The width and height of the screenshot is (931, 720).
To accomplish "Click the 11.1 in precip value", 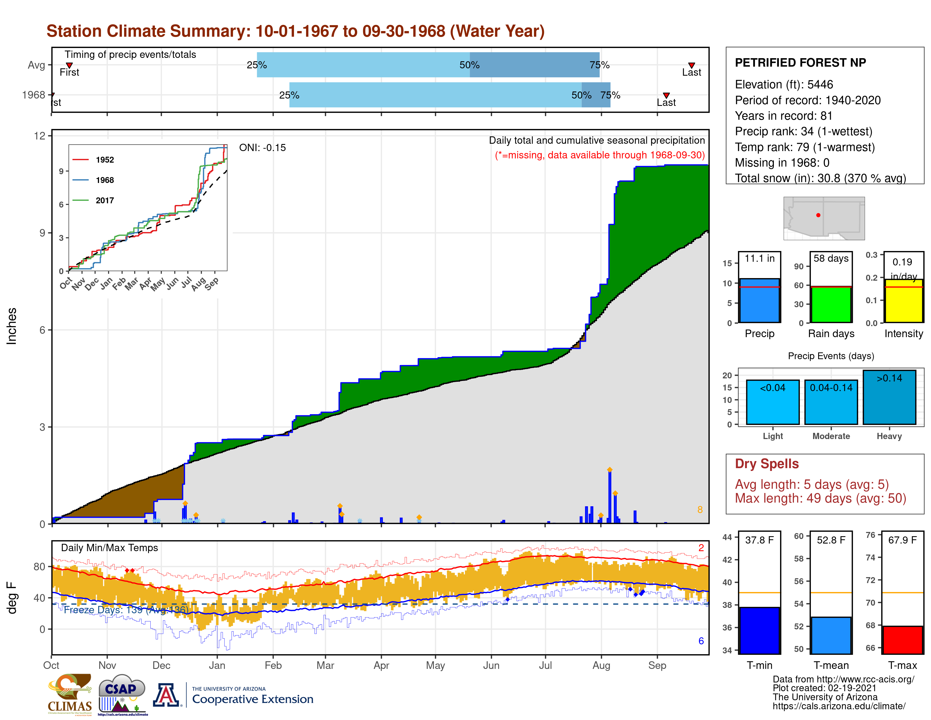I will coord(760,258).
